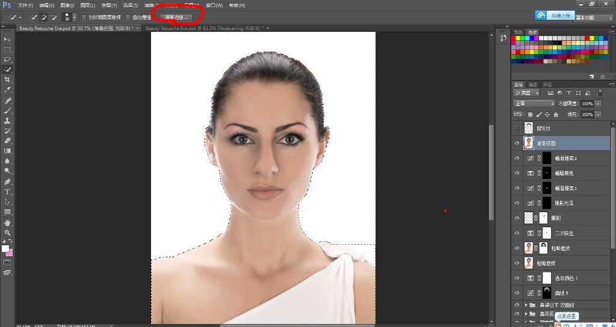Select the Clone Stamp tool

(7, 121)
